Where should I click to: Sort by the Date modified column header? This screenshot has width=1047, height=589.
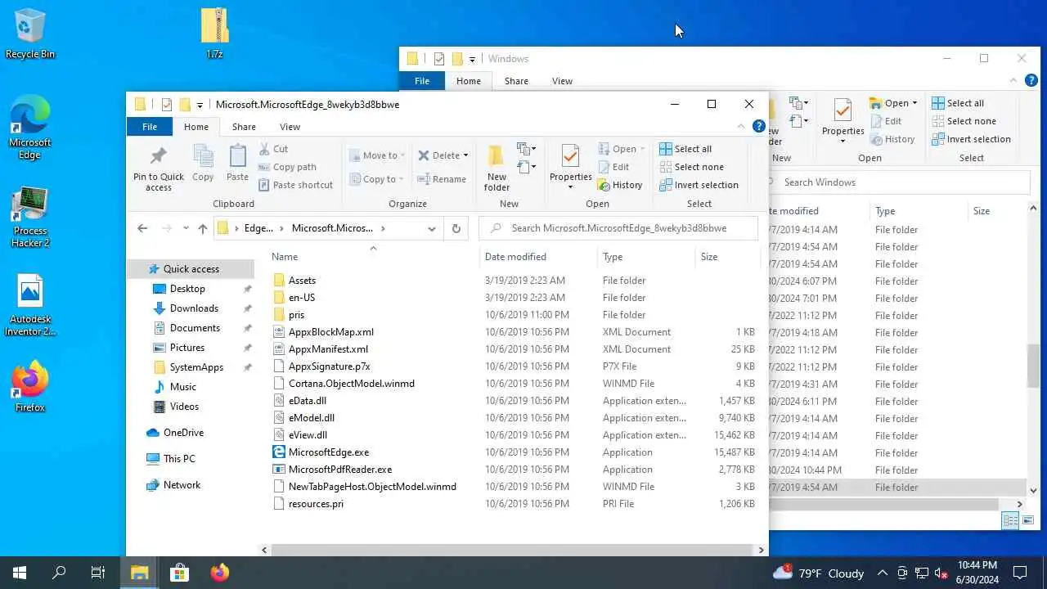pos(538,257)
